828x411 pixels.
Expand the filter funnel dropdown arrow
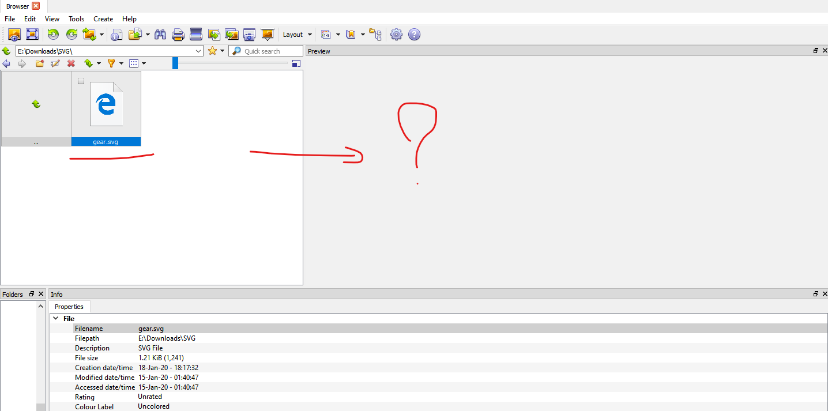tap(121, 63)
